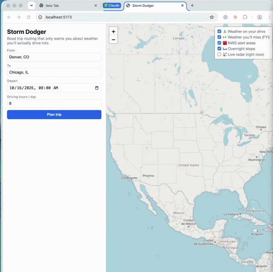Bookmark this page with the star icon
This screenshot has width=273, height=272.
[212, 17]
